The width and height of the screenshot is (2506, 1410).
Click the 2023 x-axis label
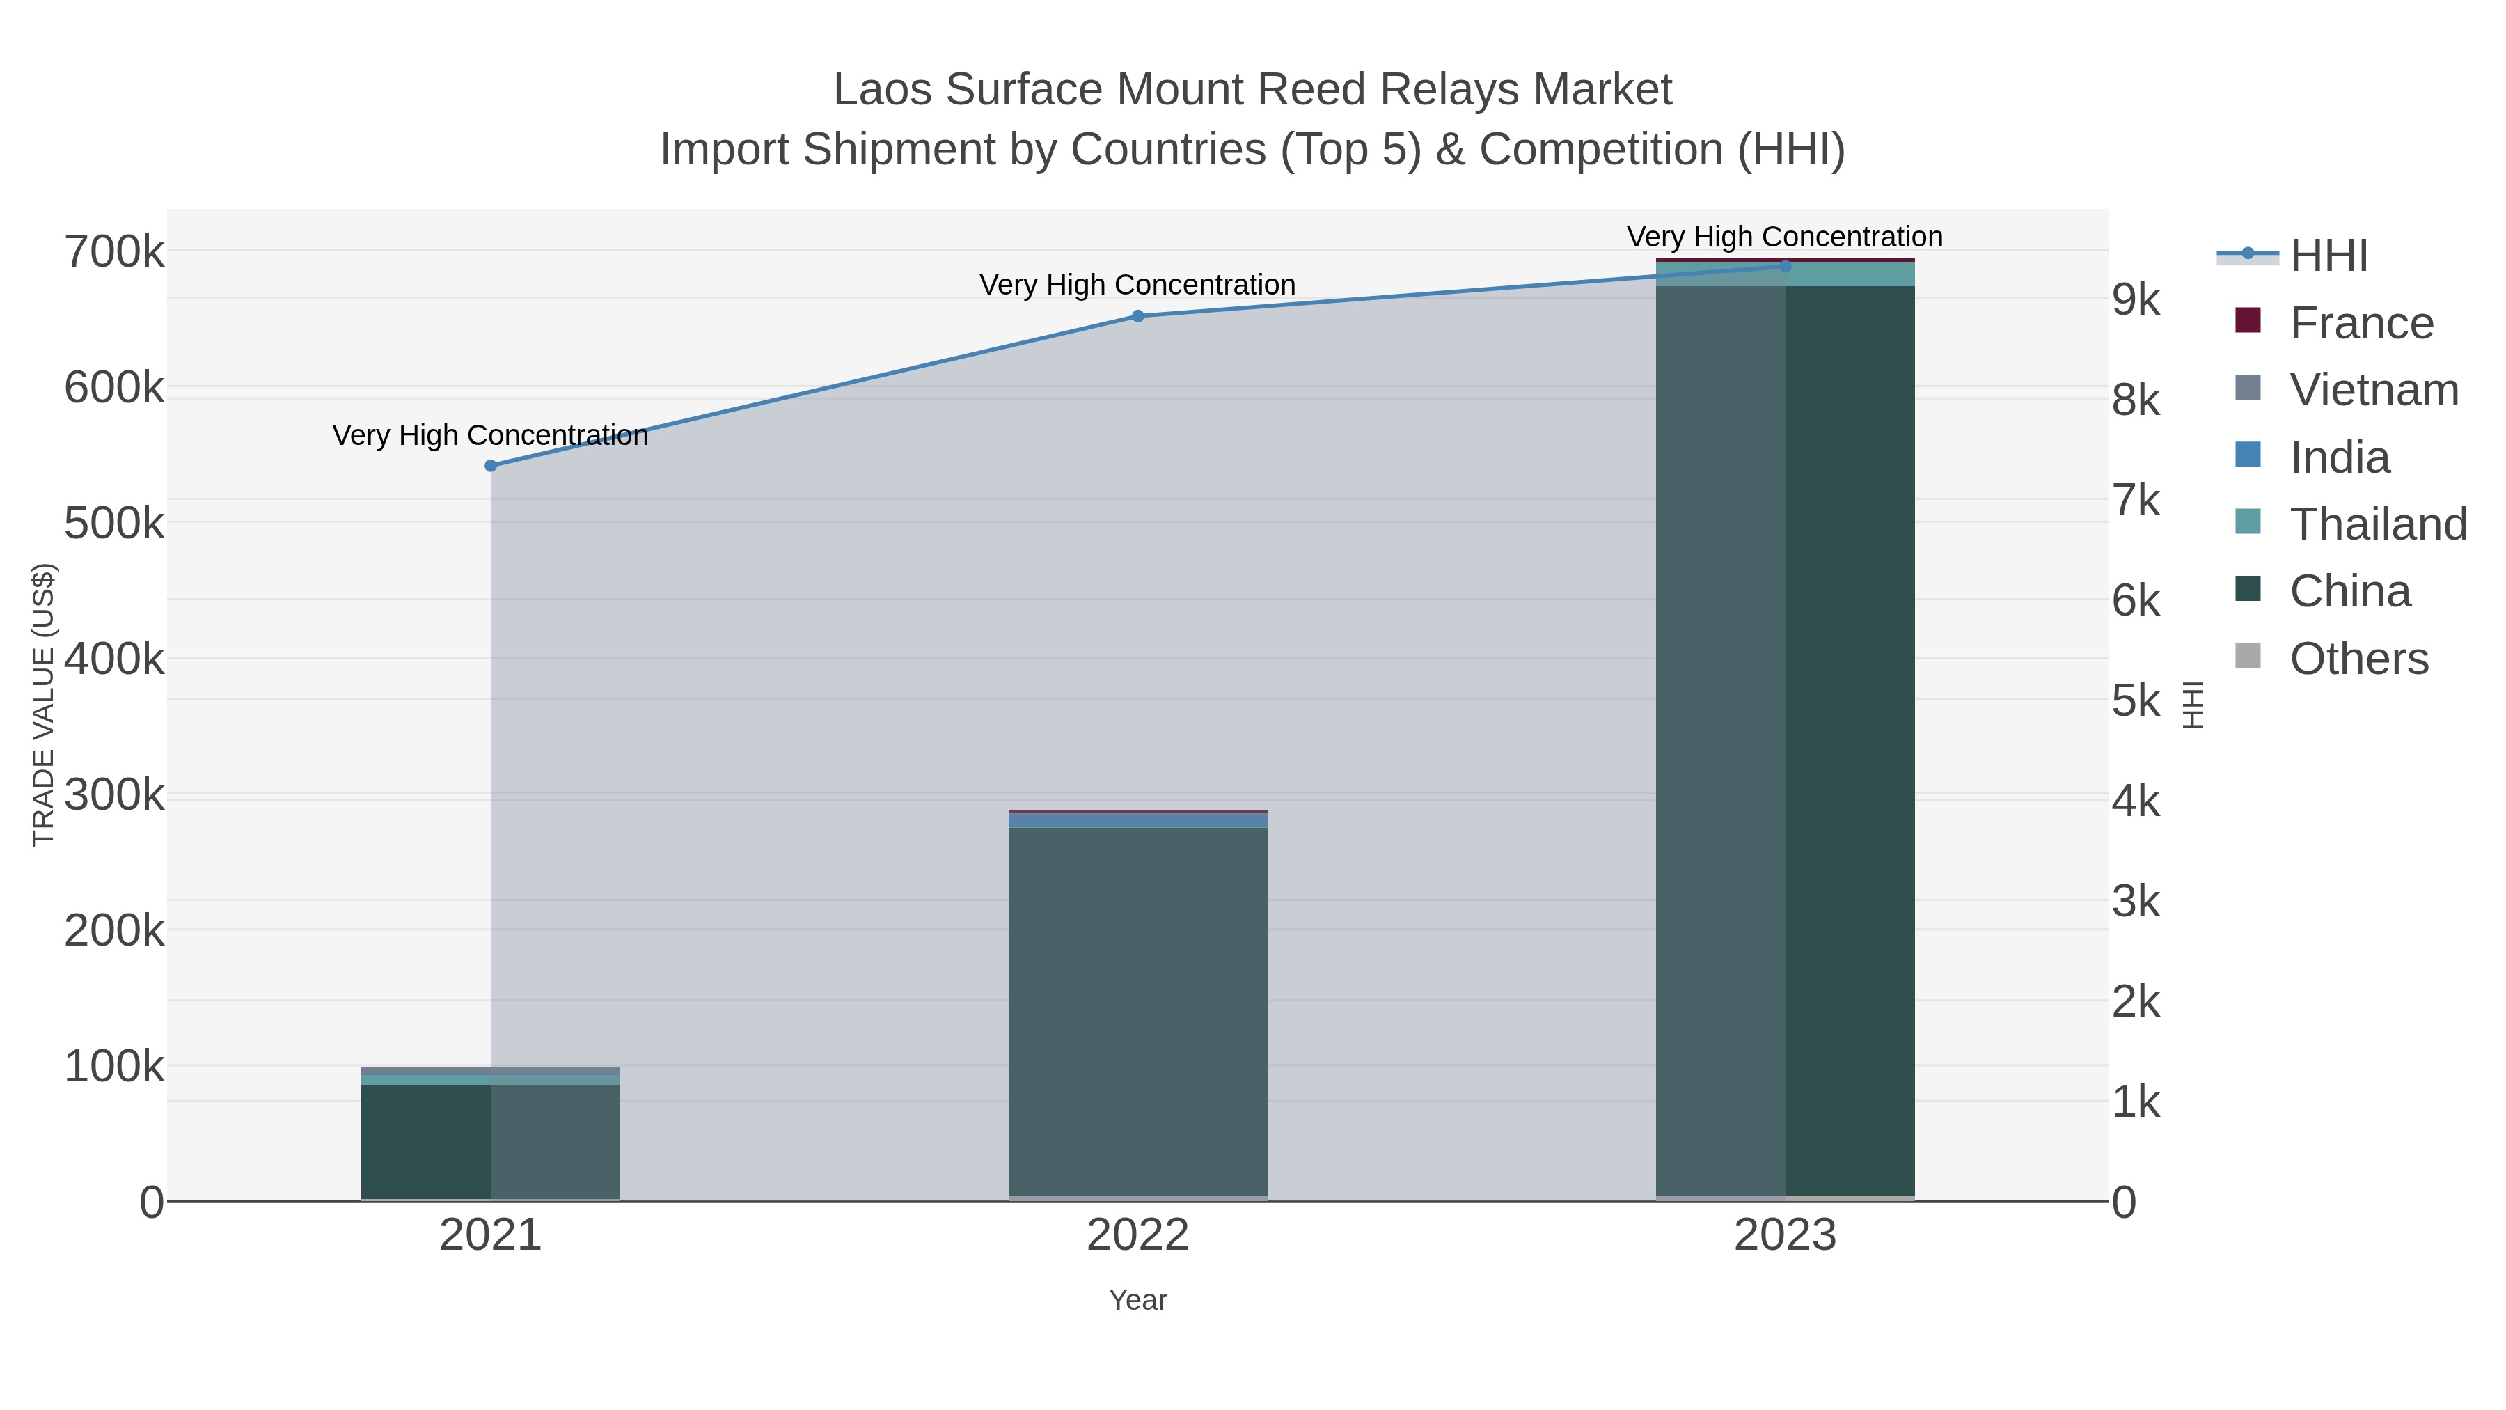tap(1785, 1236)
